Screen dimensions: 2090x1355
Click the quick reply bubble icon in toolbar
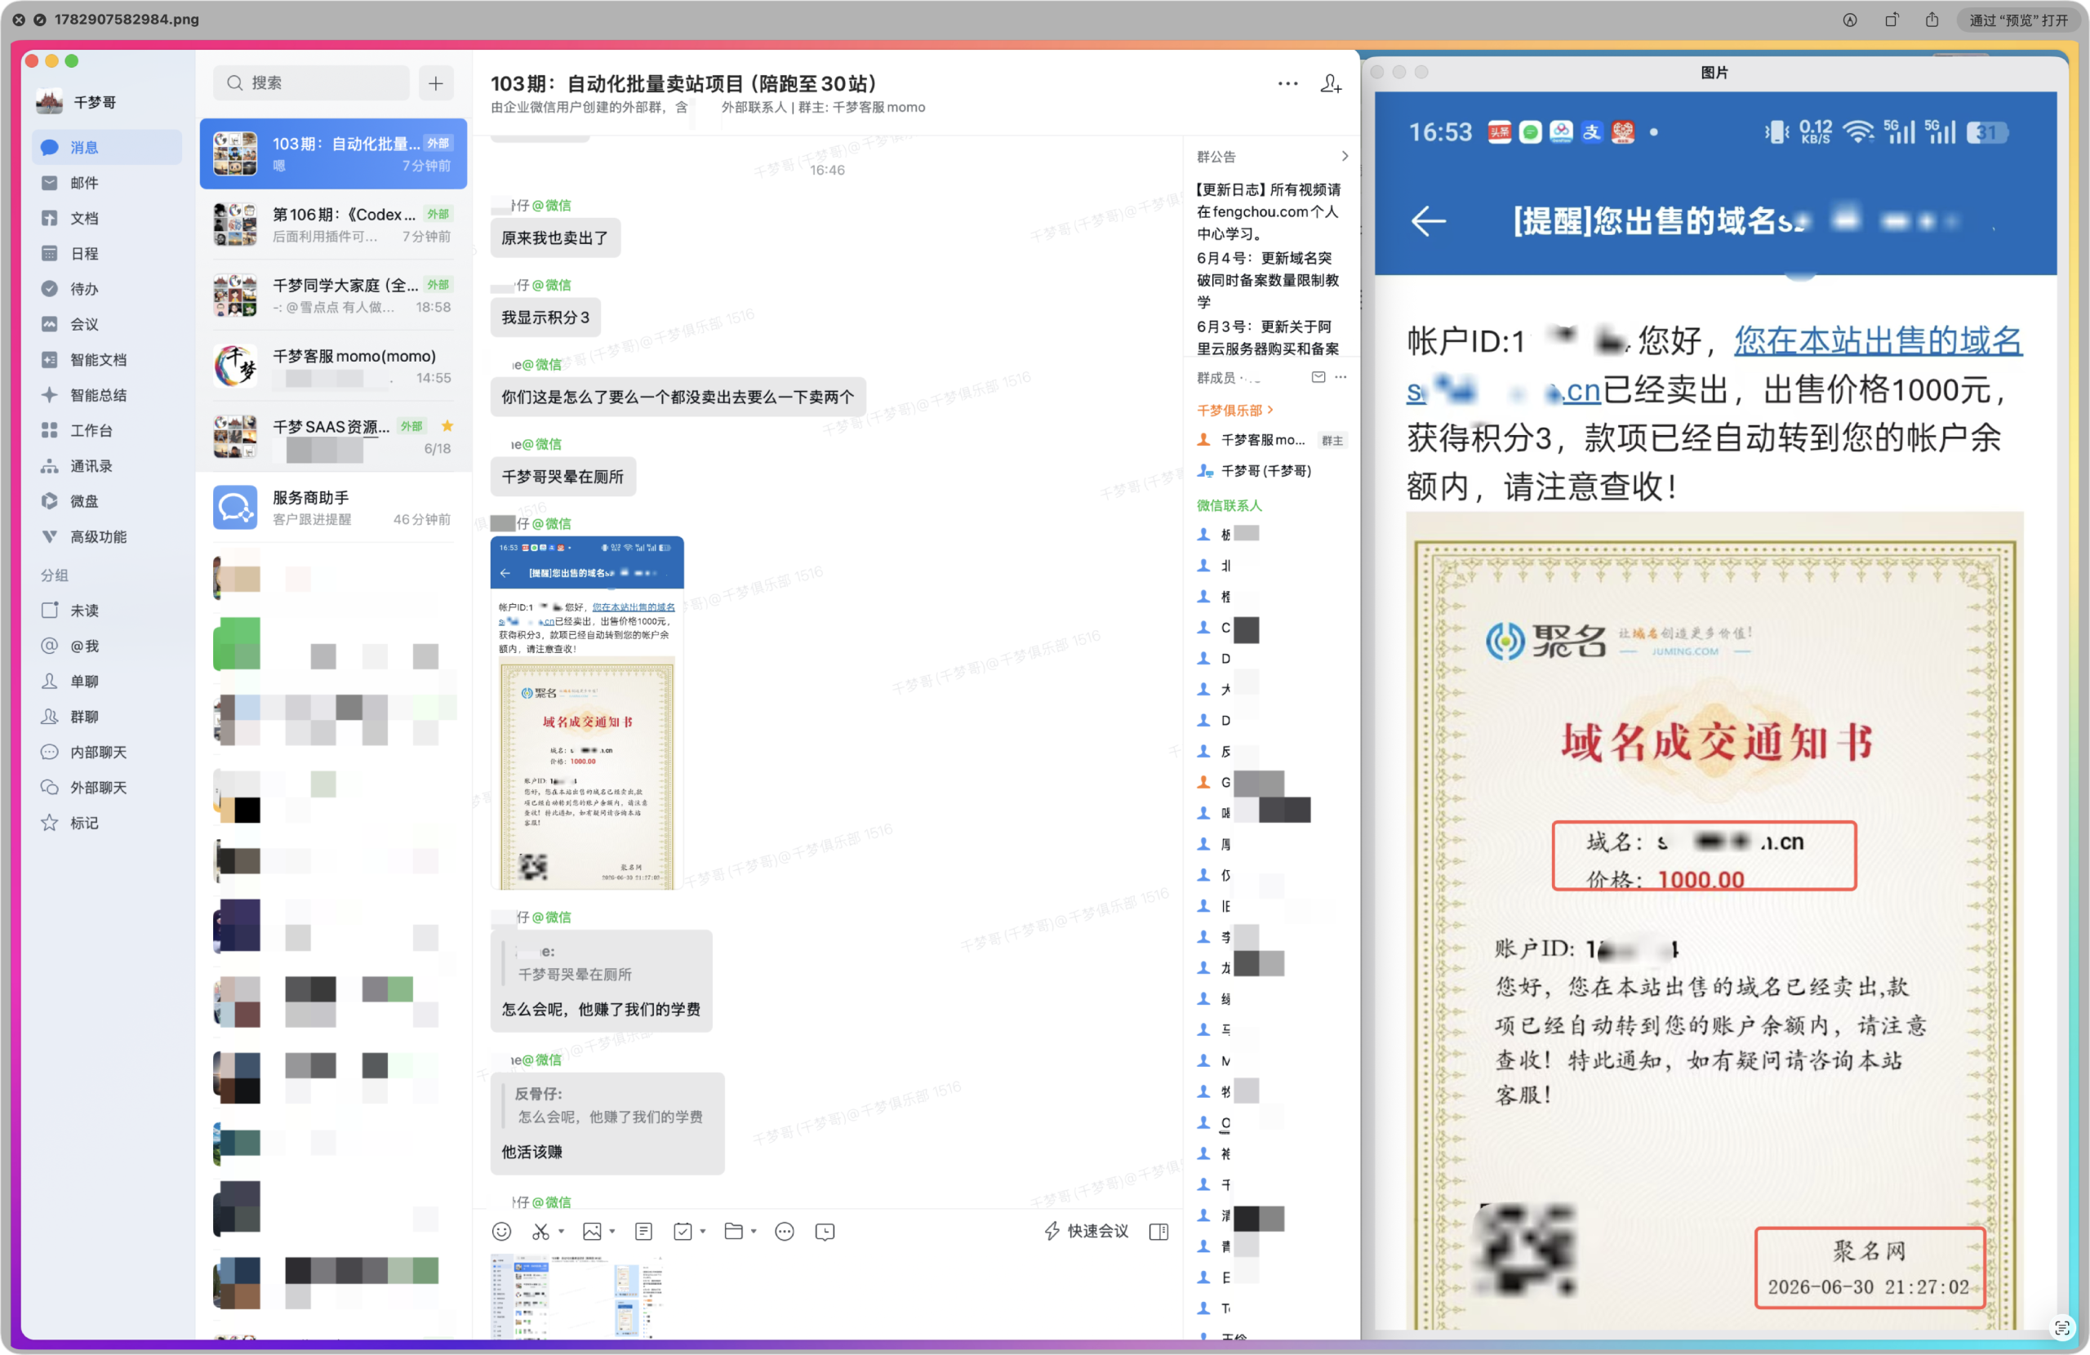[x=825, y=1232]
